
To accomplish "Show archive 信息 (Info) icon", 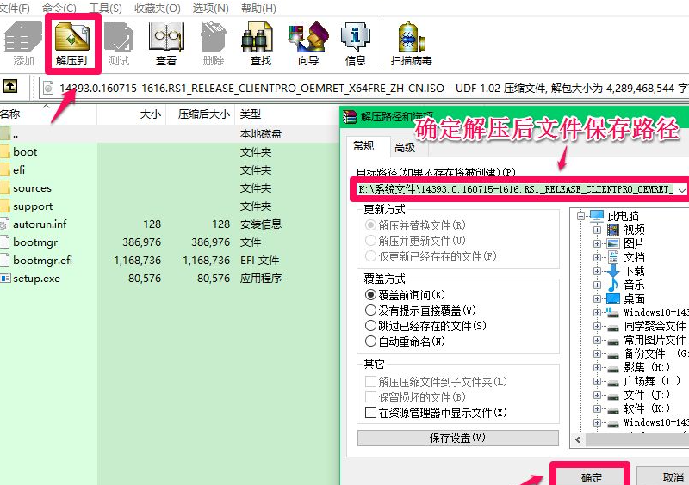I will [x=355, y=43].
